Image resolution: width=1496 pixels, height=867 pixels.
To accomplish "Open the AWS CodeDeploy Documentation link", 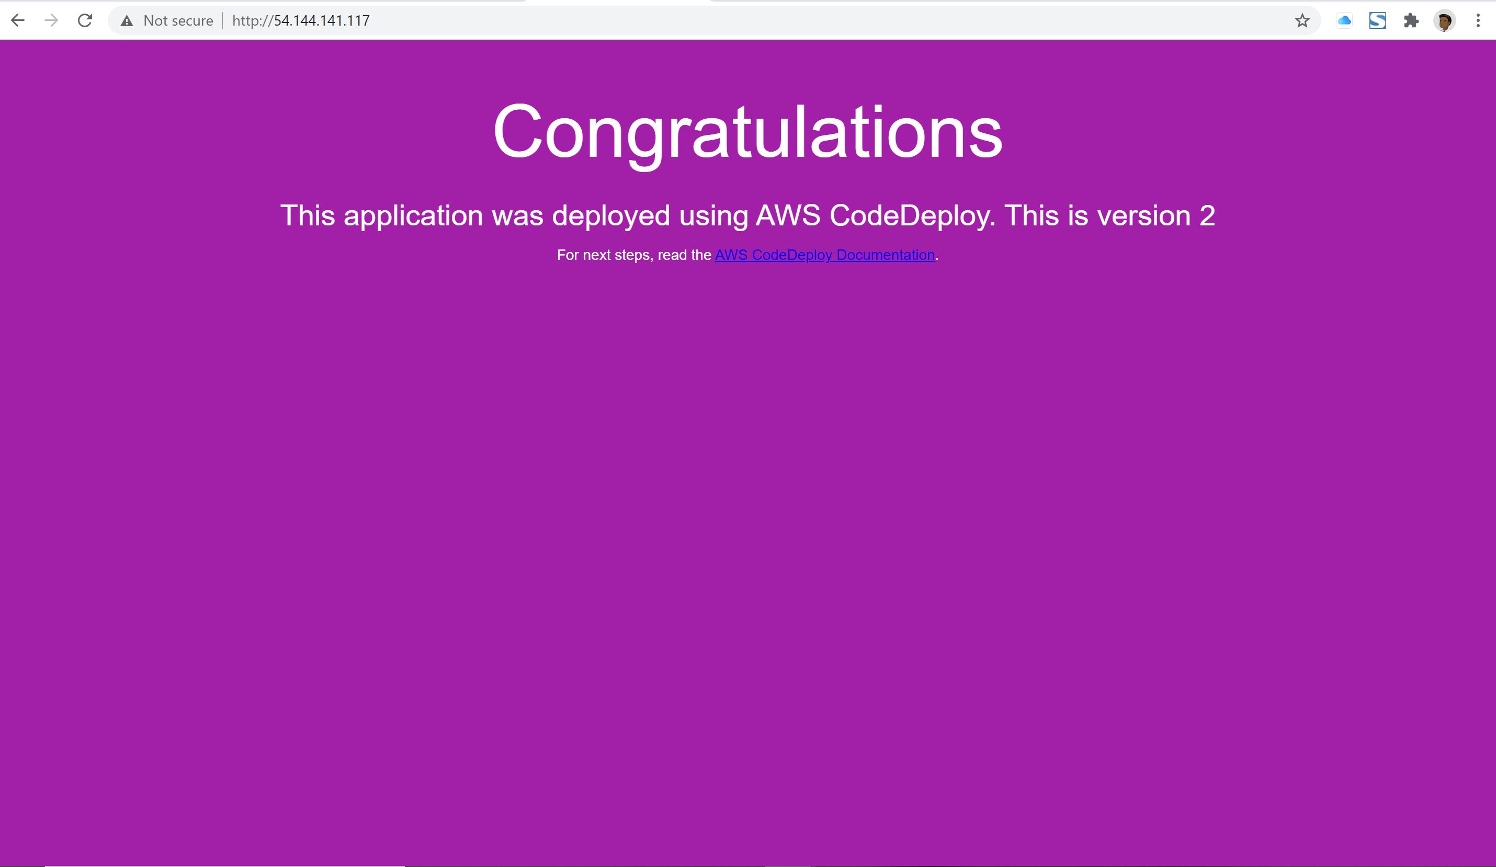I will tap(824, 255).
